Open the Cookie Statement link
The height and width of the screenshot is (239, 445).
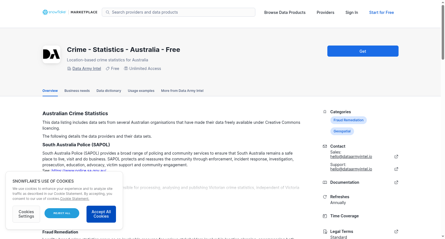point(75,199)
